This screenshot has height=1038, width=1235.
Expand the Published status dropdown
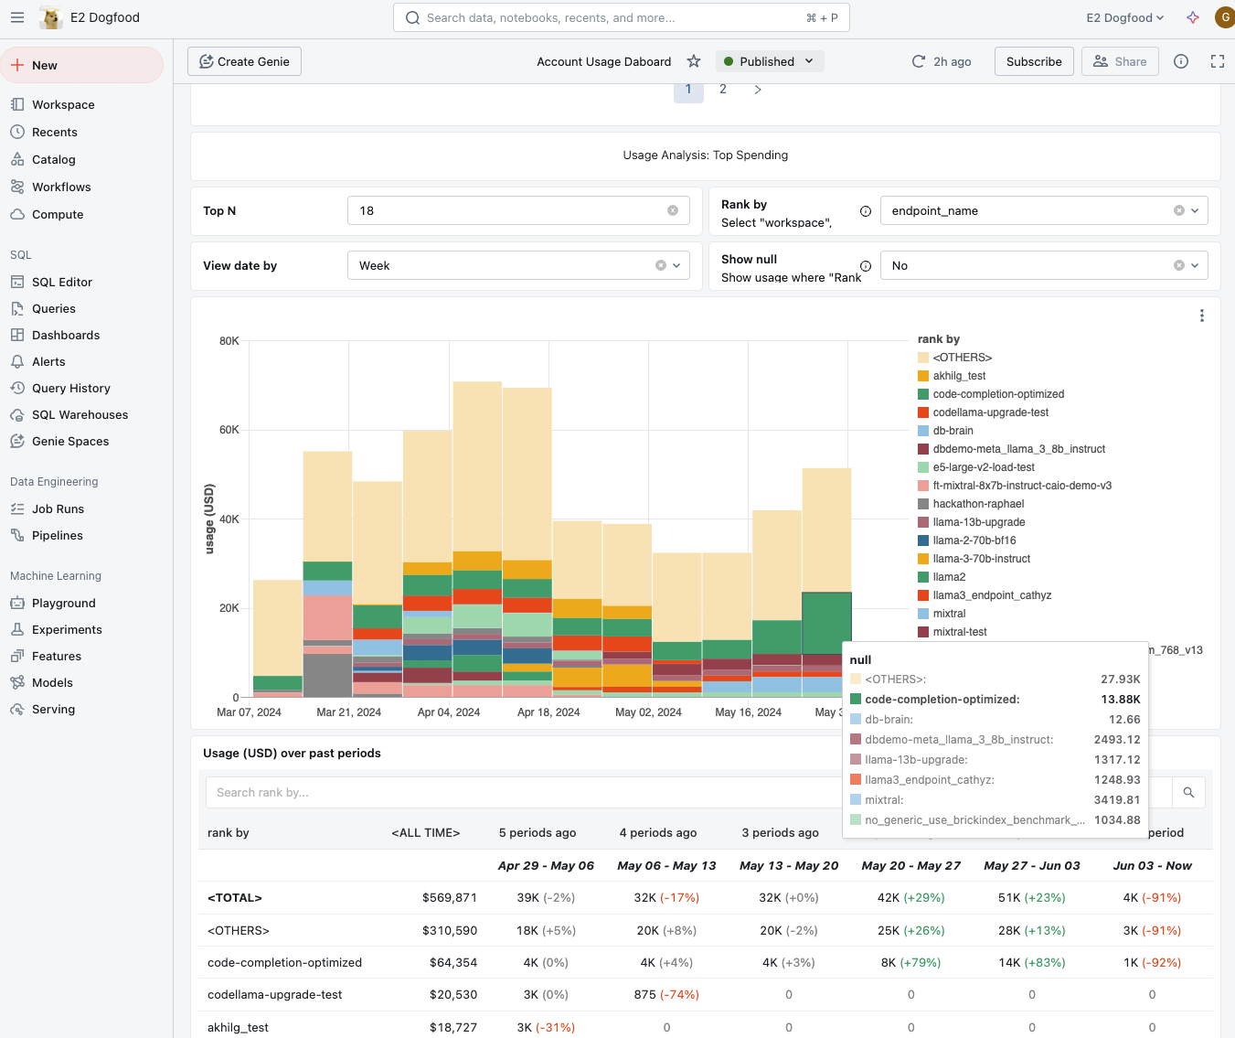click(x=769, y=61)
